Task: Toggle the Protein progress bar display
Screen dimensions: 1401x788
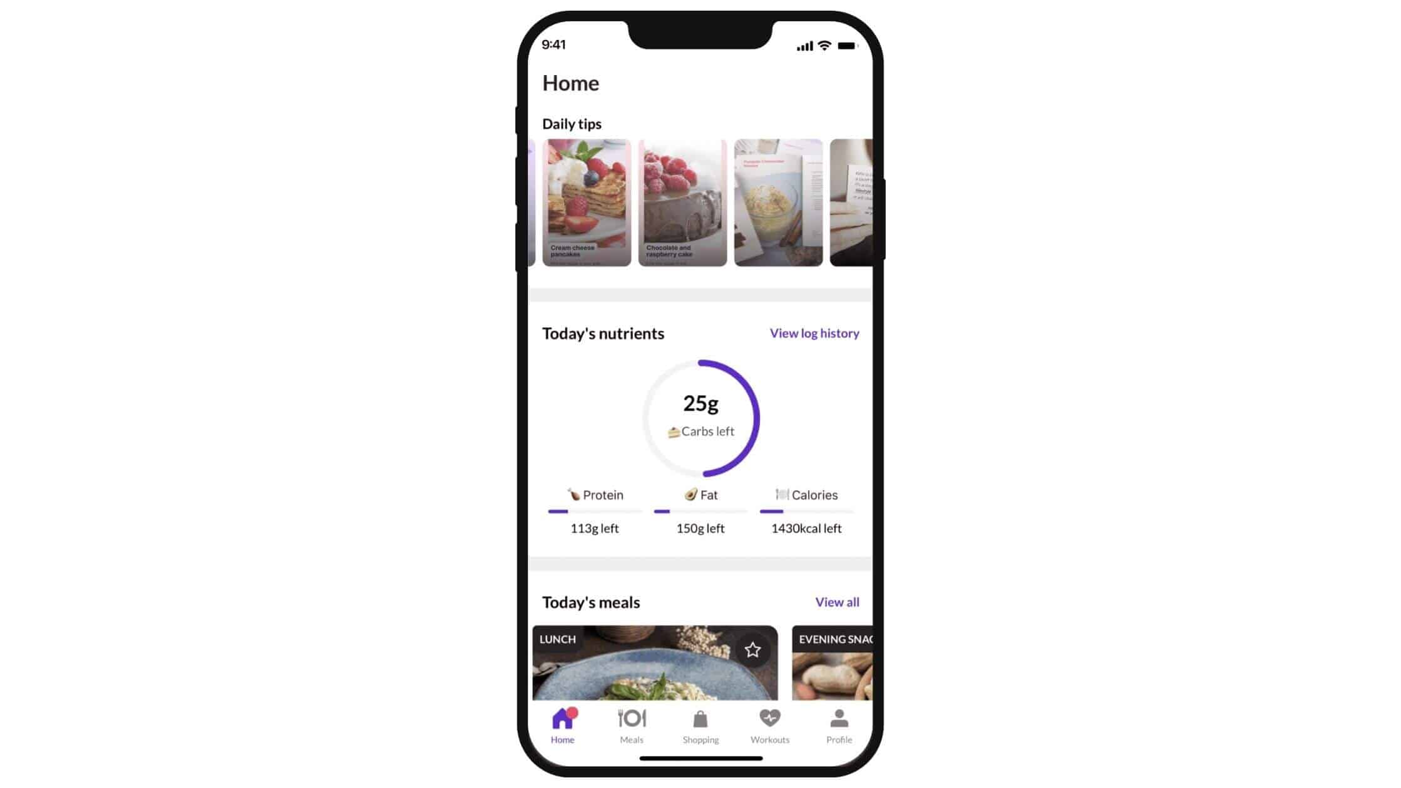Action: pos(595,511)
